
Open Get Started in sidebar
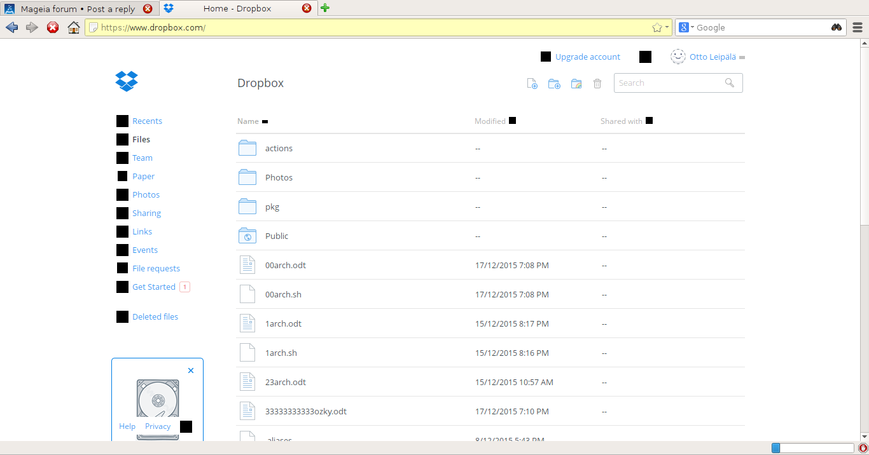[x=154, y=287]
